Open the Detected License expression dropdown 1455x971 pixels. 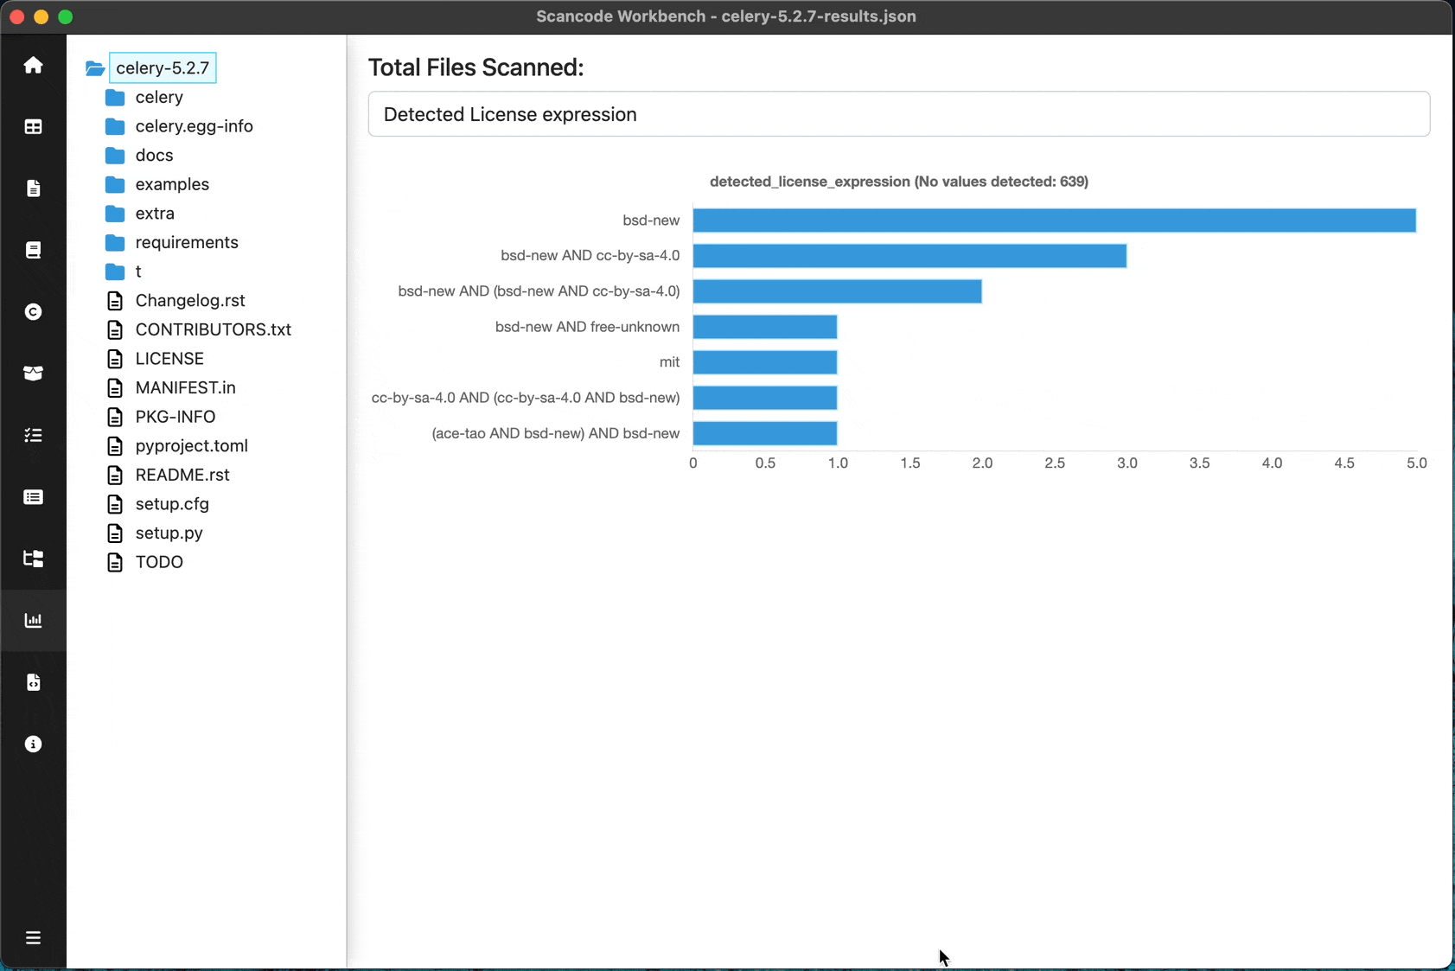[899, 114]
